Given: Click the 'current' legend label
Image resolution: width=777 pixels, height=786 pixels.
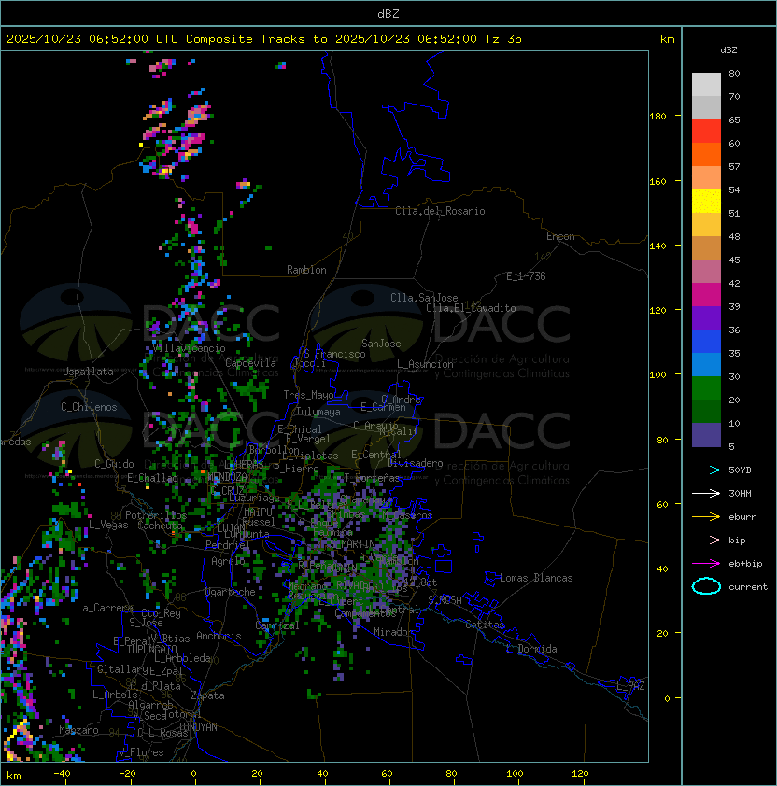Looking at the screenshot, I should click(x=748, y=586).
